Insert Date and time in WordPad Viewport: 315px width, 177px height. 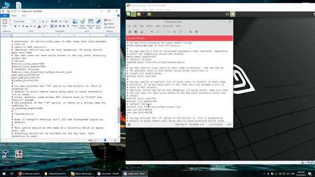tap(91, 24)
